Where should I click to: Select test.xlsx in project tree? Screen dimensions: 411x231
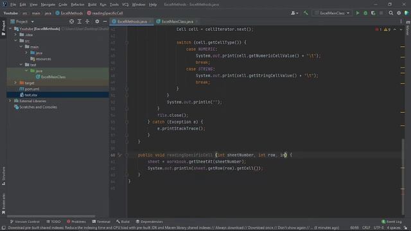click(x=31, y=95)
